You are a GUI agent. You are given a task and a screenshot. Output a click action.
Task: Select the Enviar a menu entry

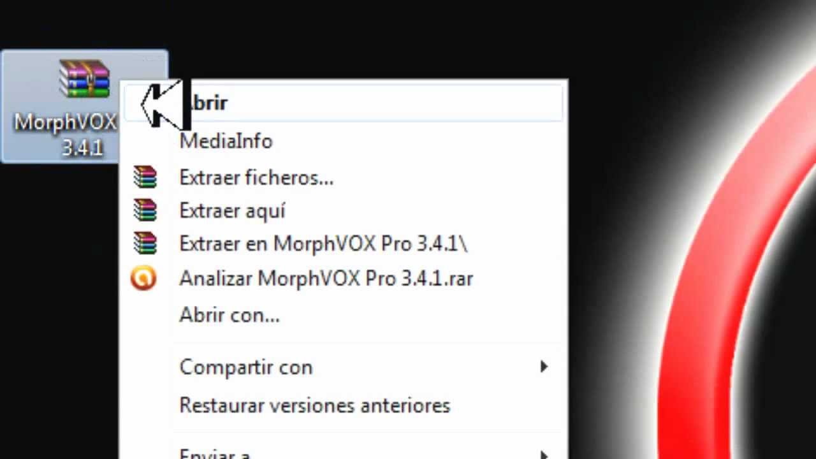215,453
